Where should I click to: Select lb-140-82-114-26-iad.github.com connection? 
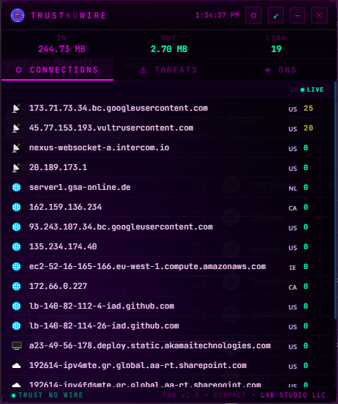click(168, 326)
